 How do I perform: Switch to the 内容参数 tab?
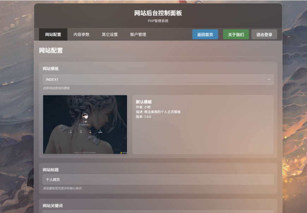[x=82, y=34]
